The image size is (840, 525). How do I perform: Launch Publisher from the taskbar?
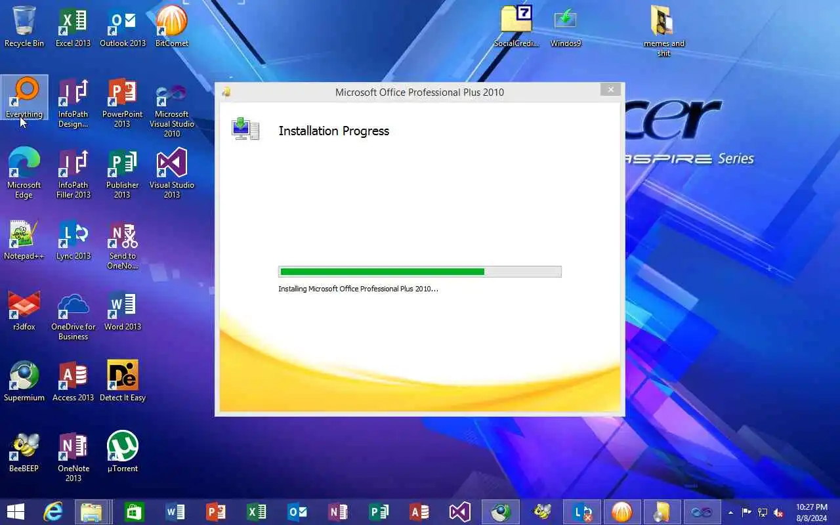point(379,512)
